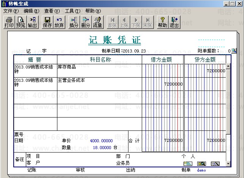Go to next voucher 下张
The image size is (244, 178).
tap(136, 22)
